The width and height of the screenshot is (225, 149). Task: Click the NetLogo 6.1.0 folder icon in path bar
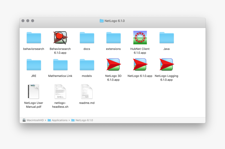(73, 120)
